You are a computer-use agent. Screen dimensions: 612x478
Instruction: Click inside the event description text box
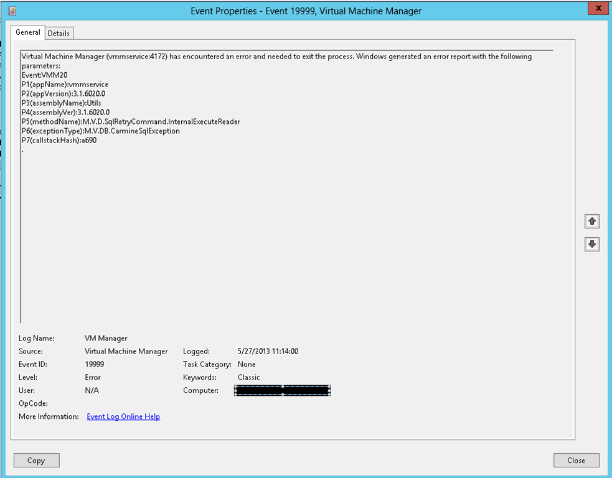coord(286,237)
